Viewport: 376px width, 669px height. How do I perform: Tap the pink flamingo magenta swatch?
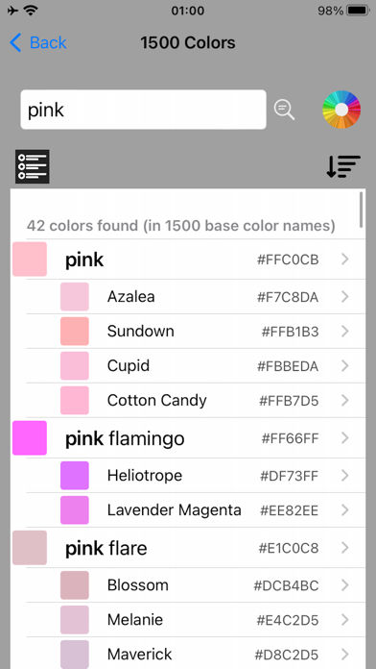(x=30, y=437)
